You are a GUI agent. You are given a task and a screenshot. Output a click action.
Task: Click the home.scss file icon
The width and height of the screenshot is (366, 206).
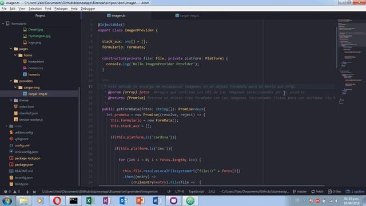coord(25,68)
